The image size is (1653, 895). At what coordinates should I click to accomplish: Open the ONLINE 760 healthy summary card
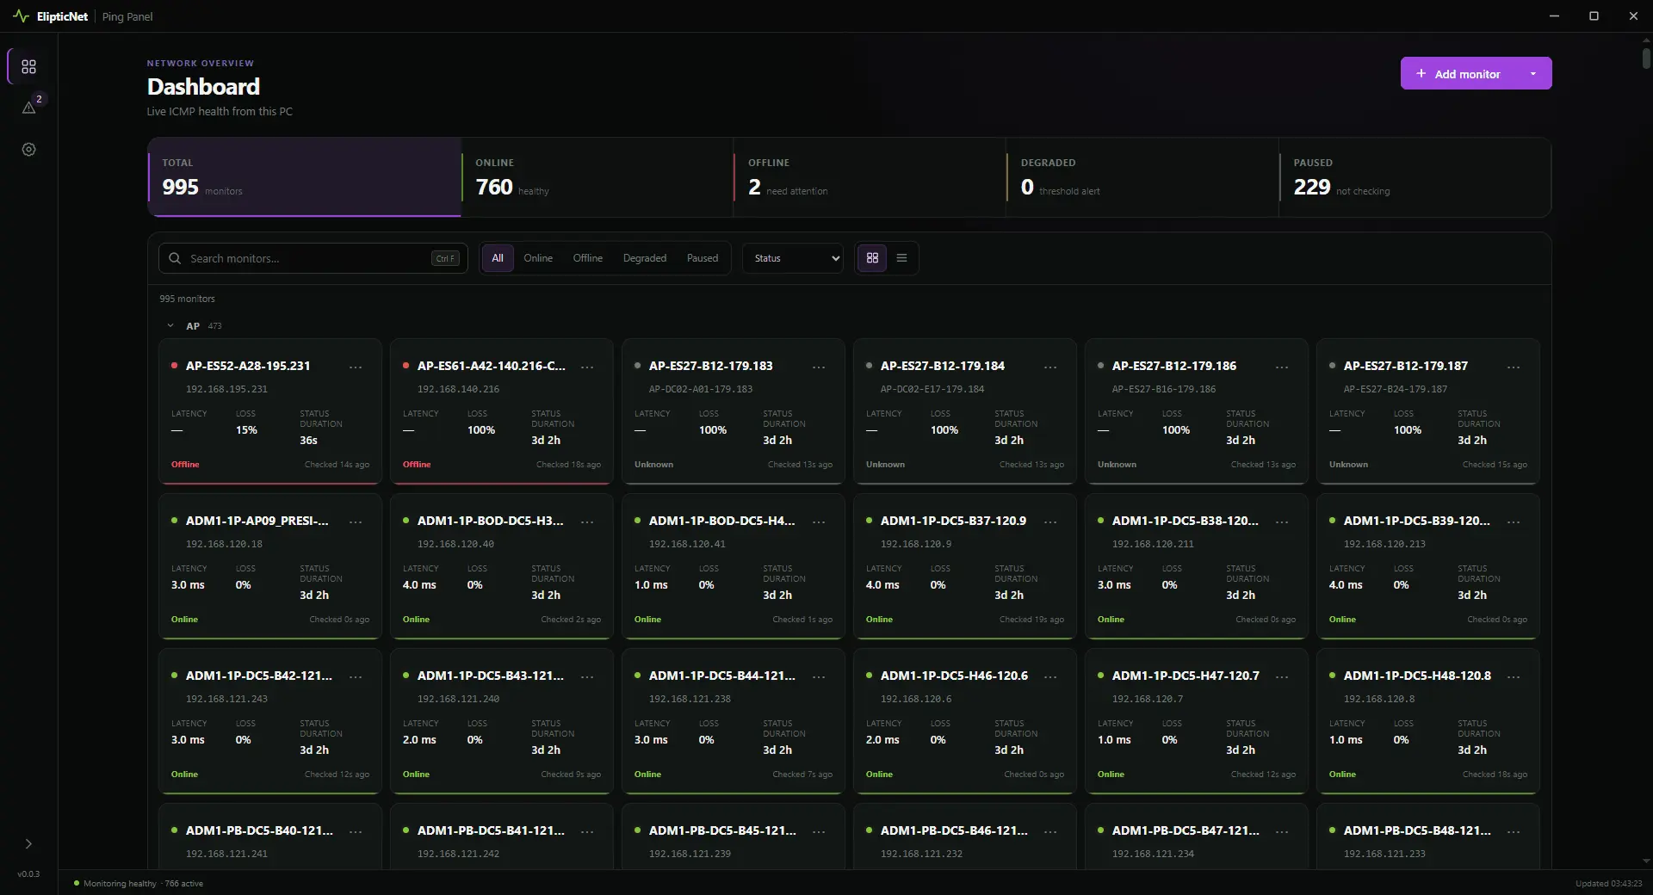pos(597,177)
